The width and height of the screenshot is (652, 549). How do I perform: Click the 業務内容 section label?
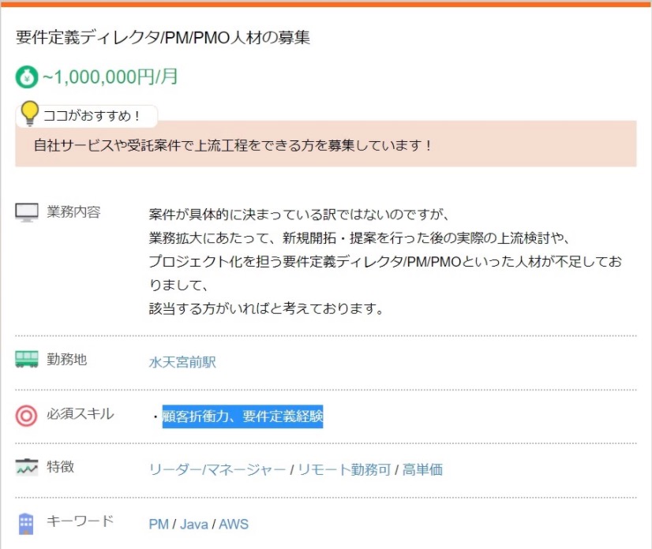tap(73, 212)
